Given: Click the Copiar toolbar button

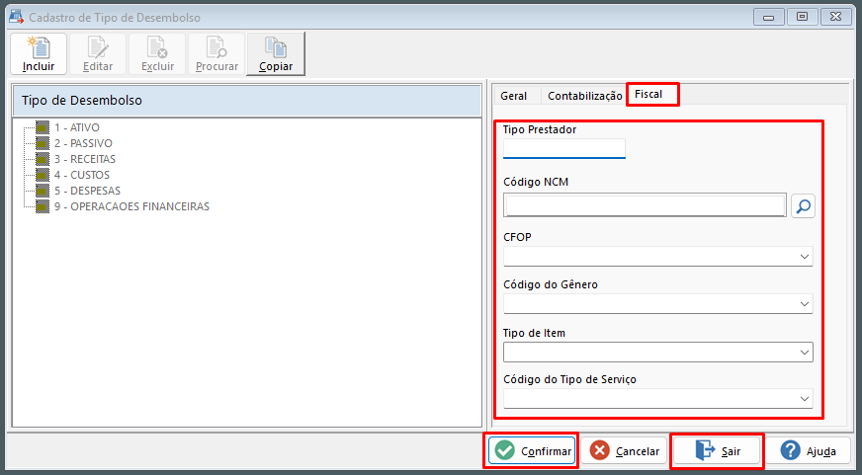Looking at the screenshot, I should click(276, 53).
